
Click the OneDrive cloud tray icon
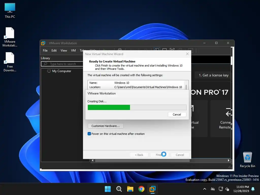(213, 189)
